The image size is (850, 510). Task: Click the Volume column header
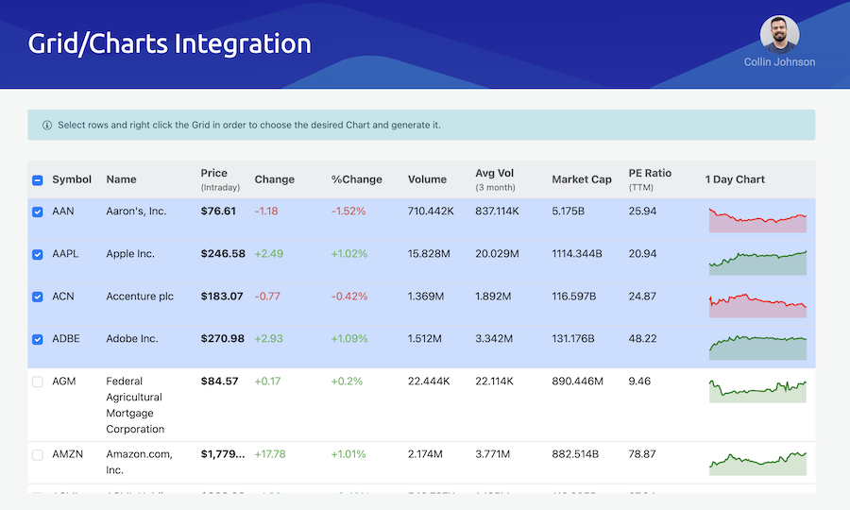click(x=427, y=179)
